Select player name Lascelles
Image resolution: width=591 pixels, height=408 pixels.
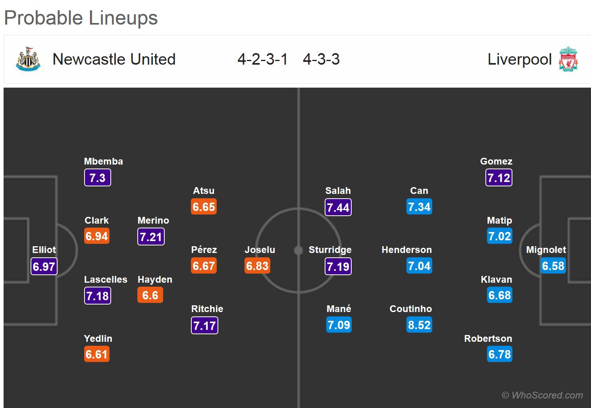click(106, 280)
